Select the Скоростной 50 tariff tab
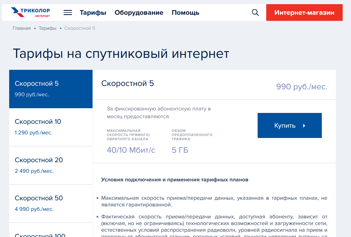 pos(51,204)
